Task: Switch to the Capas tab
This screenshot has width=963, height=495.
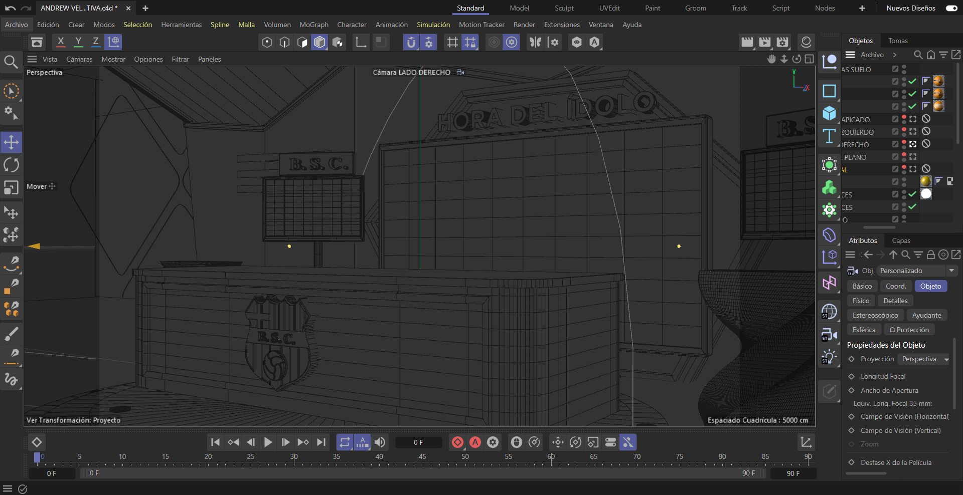Action: click(x=901, y=240)
